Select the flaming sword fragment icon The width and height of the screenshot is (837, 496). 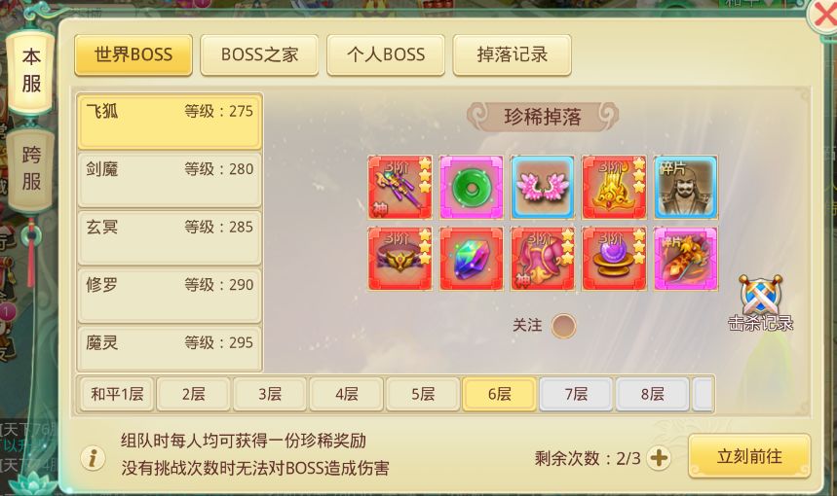[x=685, y=259]
